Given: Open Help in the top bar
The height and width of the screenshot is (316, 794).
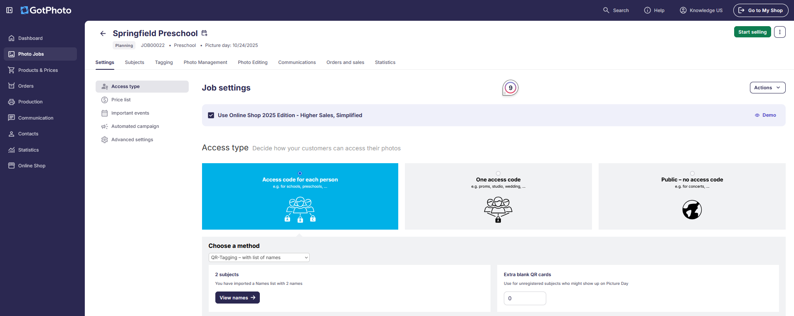Looking at the screenshot, I should click(654, 10).
